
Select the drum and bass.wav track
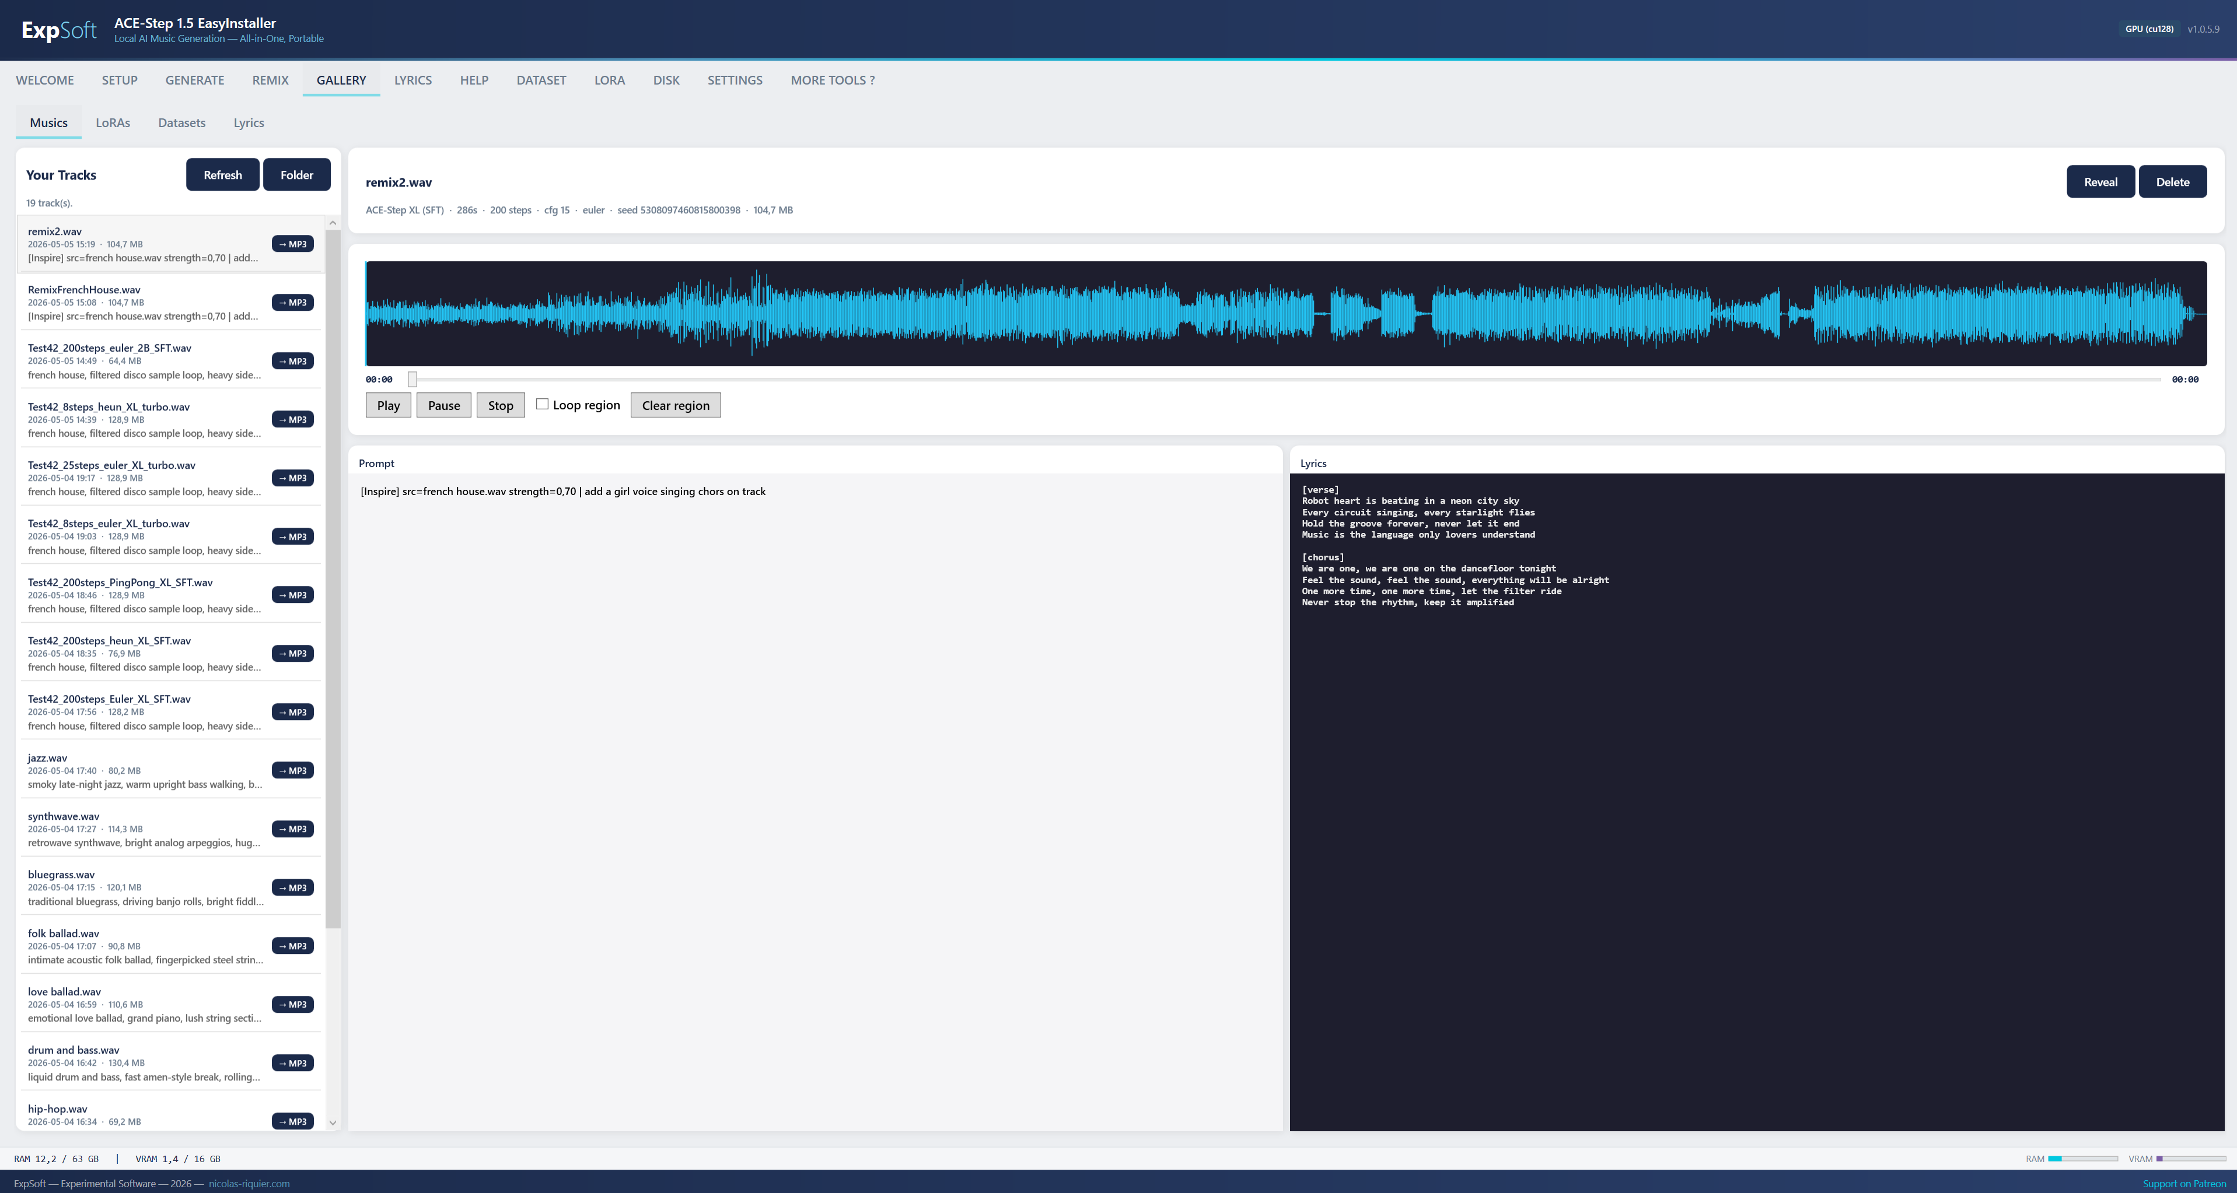pyautogui.click(x=170, y=1063)
